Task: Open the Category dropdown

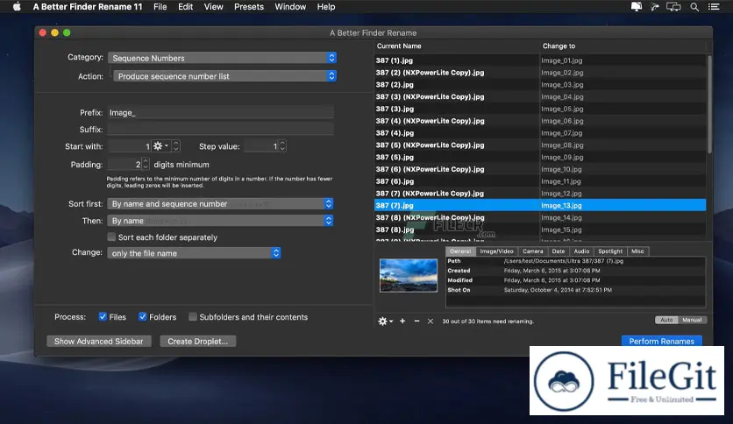Action: [x=222, y=58]
